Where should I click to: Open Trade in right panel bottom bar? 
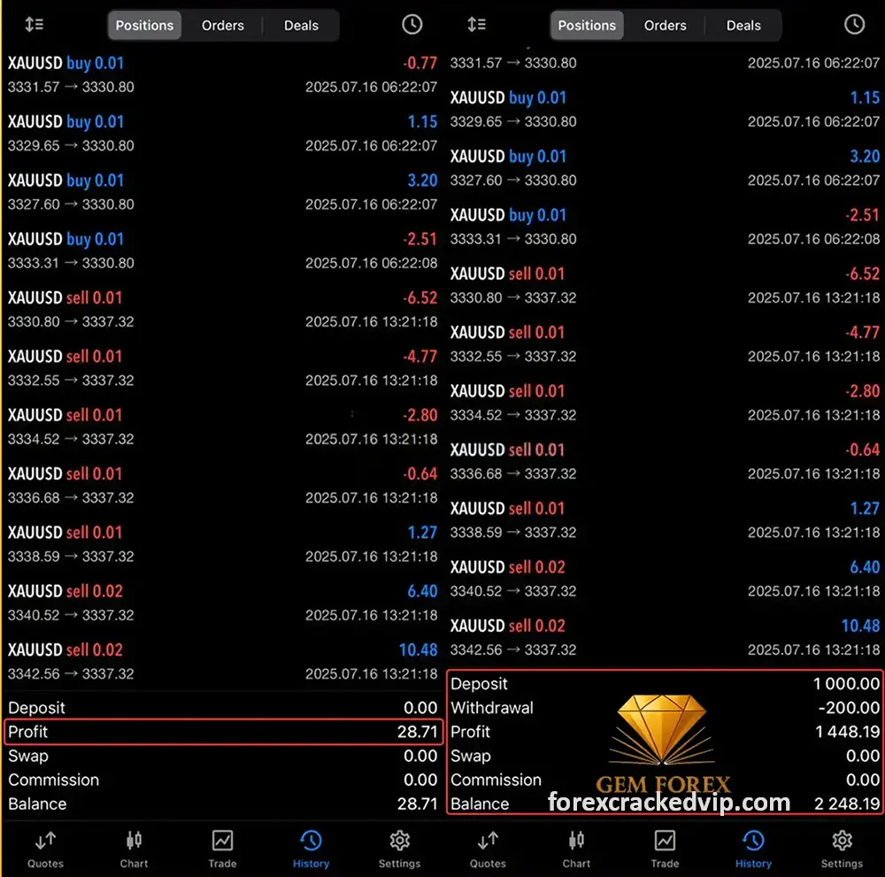[x=665, y=849]
